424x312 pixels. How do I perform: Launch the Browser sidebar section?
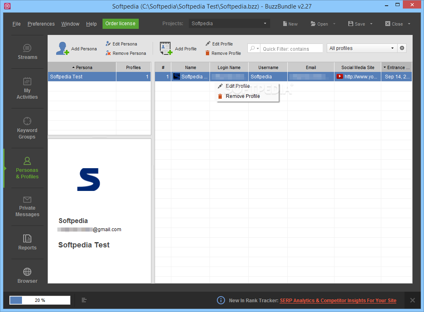(x=27, y=275)
